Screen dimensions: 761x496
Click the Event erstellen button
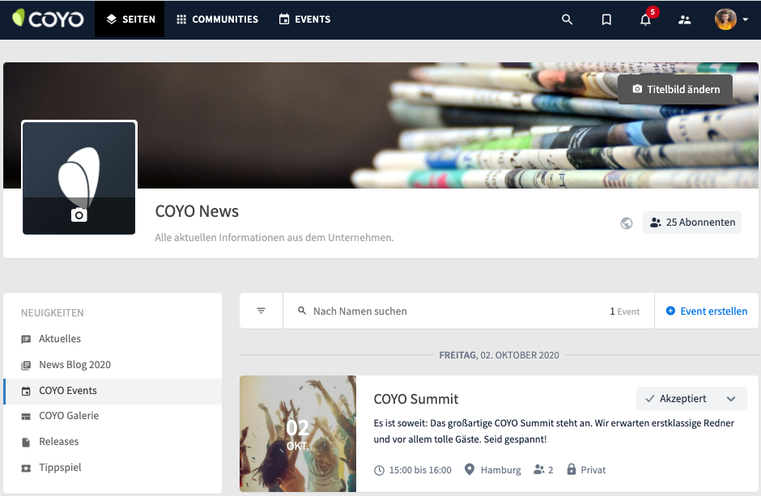(x=707, y=311)
